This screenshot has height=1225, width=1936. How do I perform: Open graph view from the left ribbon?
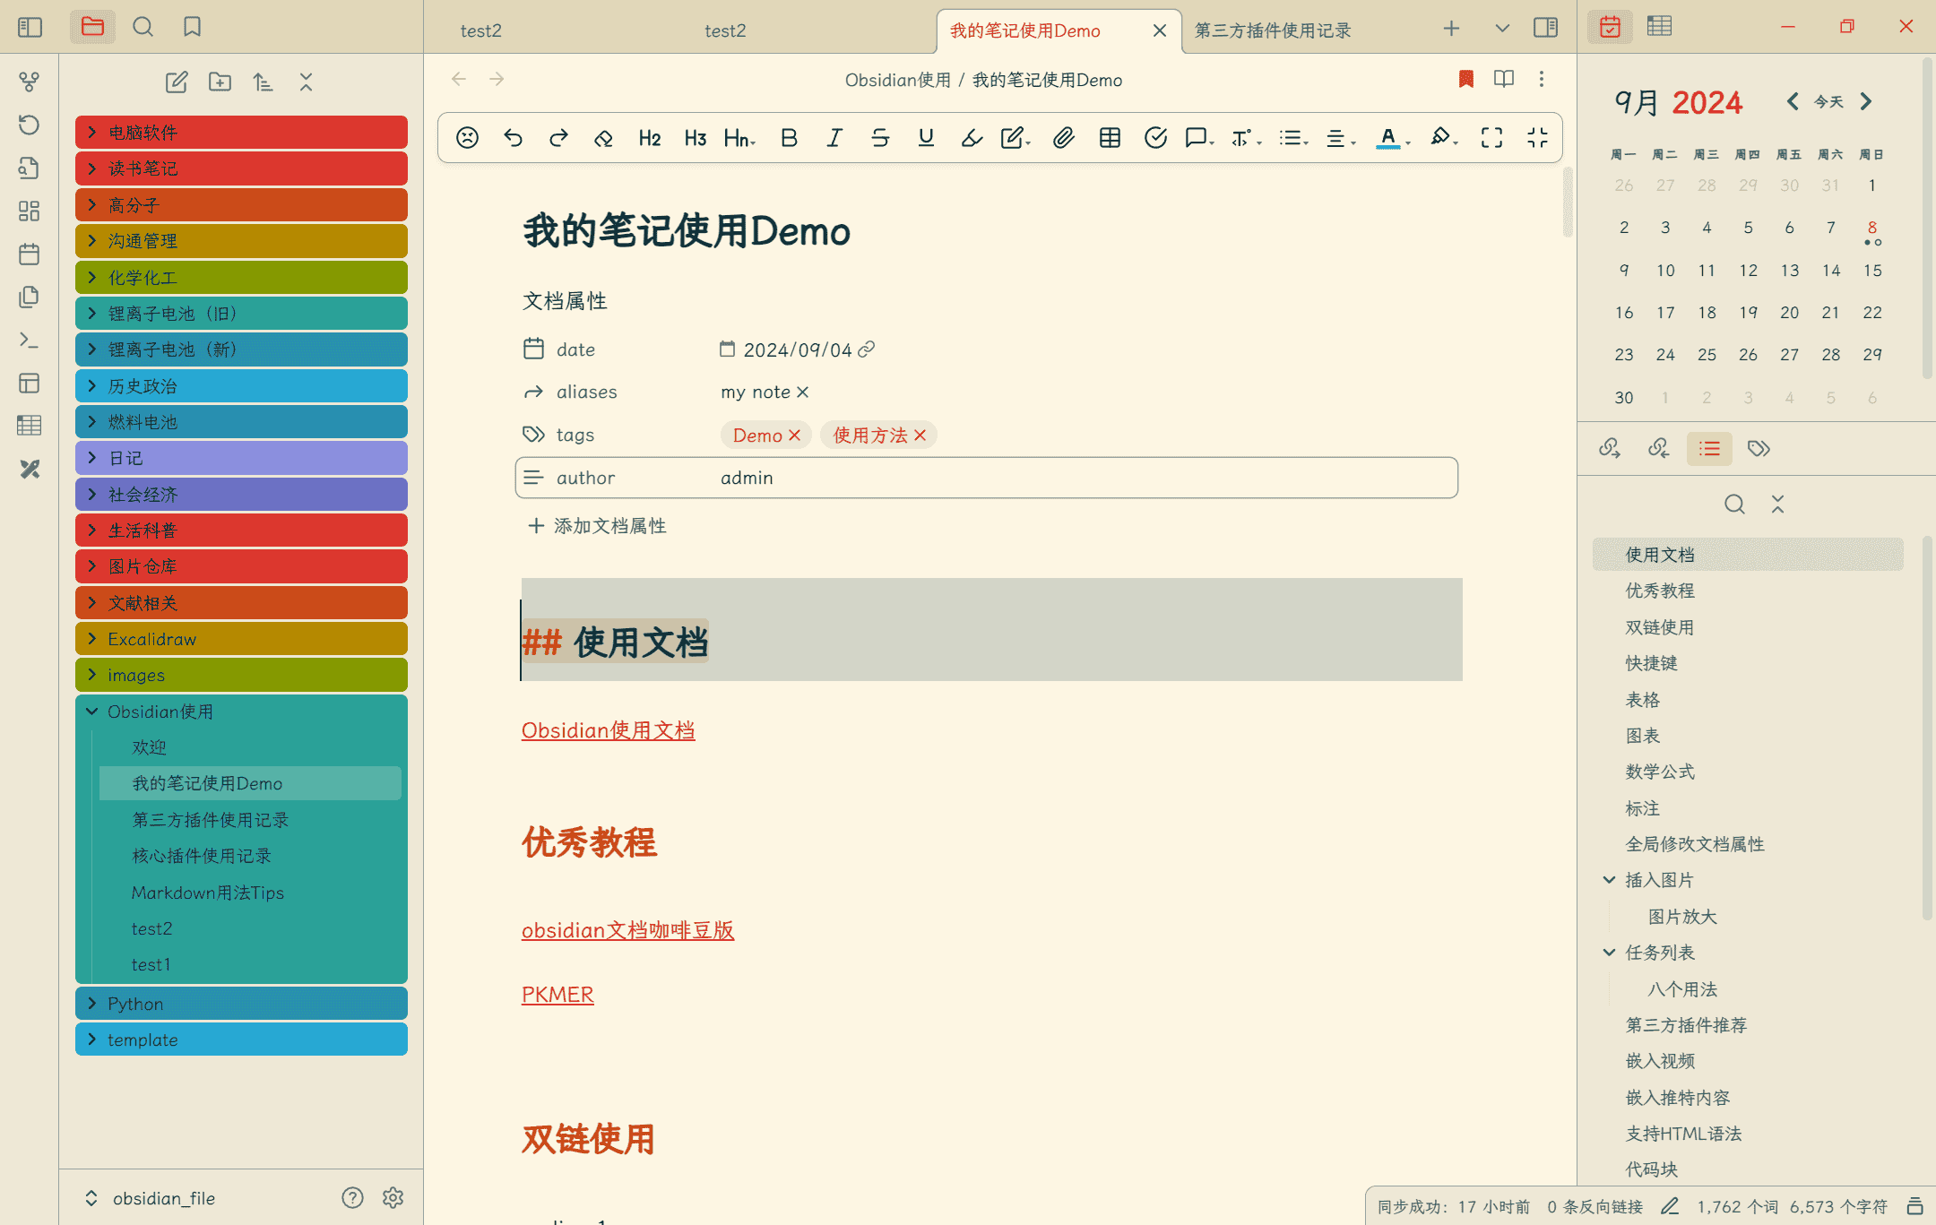(29, 82)
